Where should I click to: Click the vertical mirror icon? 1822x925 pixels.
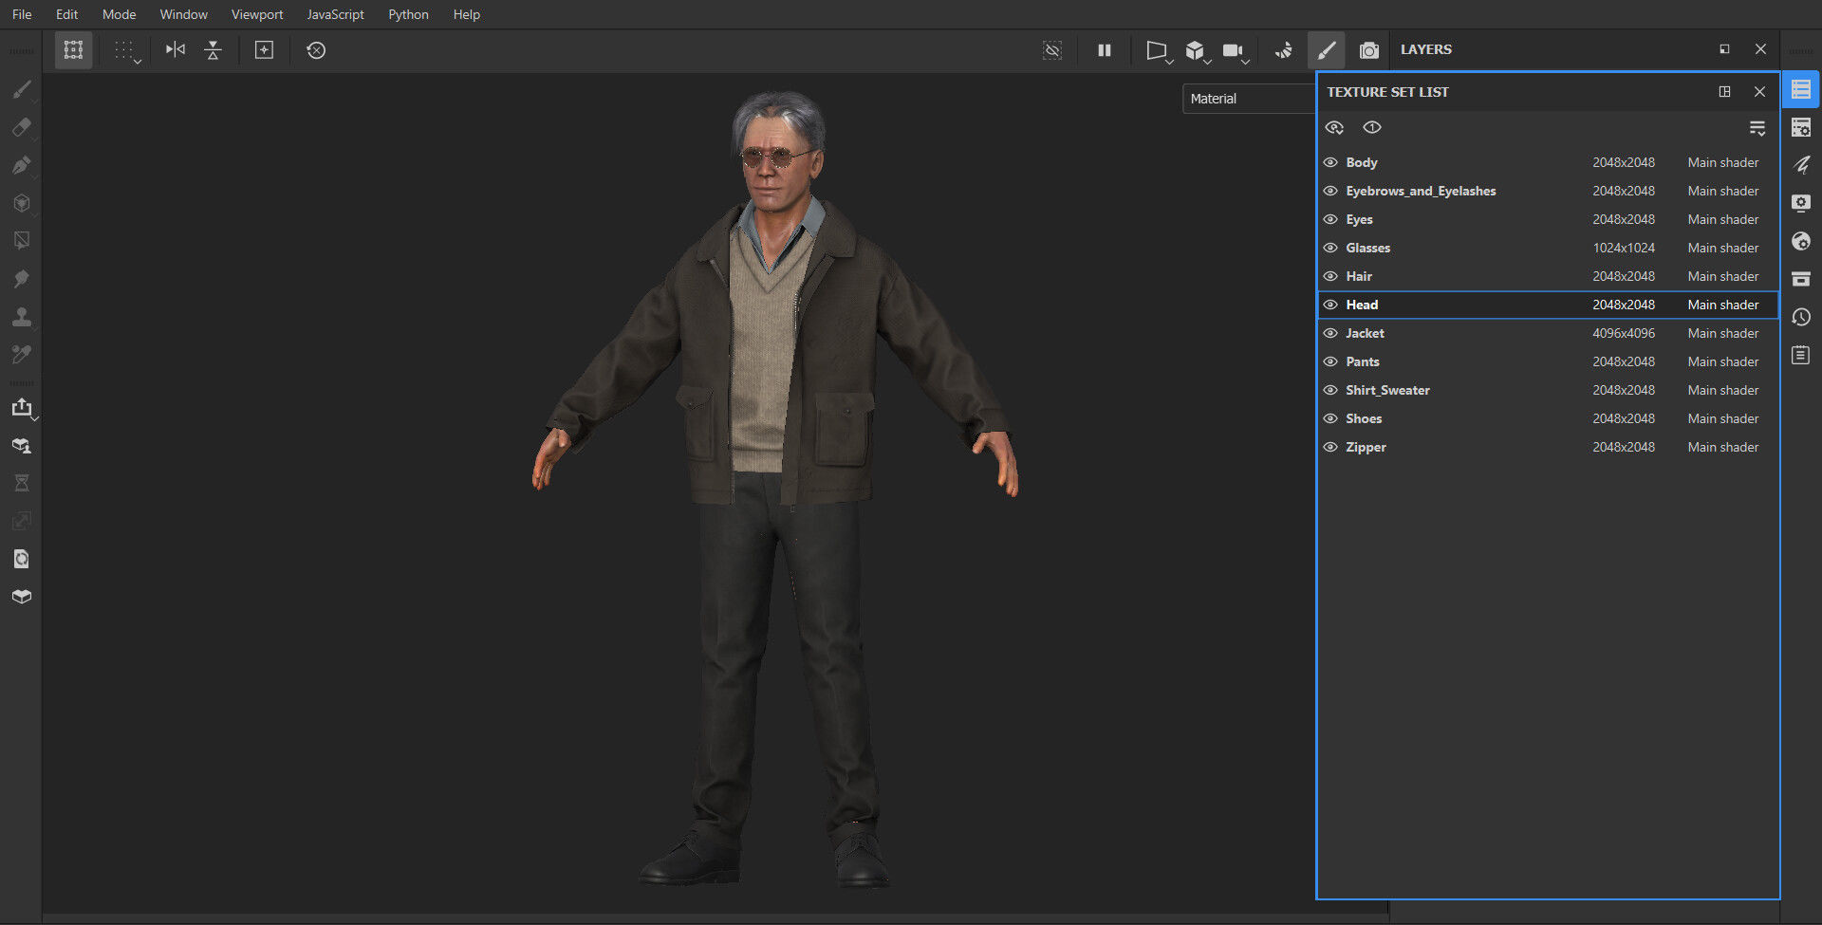[214, 49]
